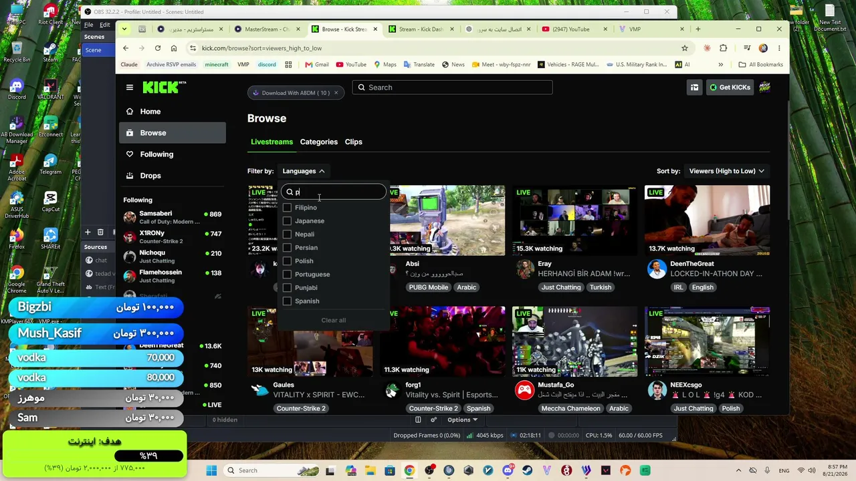This screenshot has height=481, width=856.
Task: Switch to the Clips tab
Action: tap(354, 142)
